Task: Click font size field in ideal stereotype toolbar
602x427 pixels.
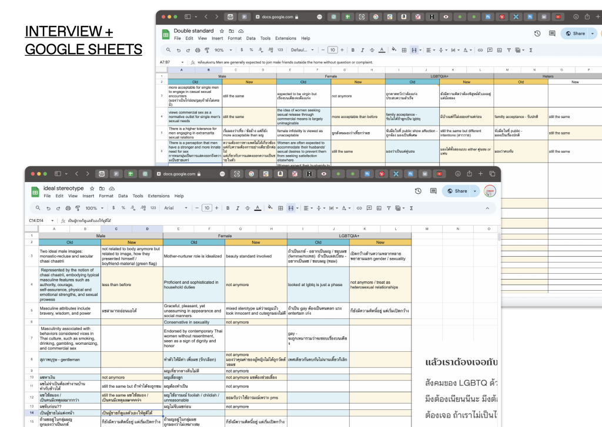Action: coord(206,208)
